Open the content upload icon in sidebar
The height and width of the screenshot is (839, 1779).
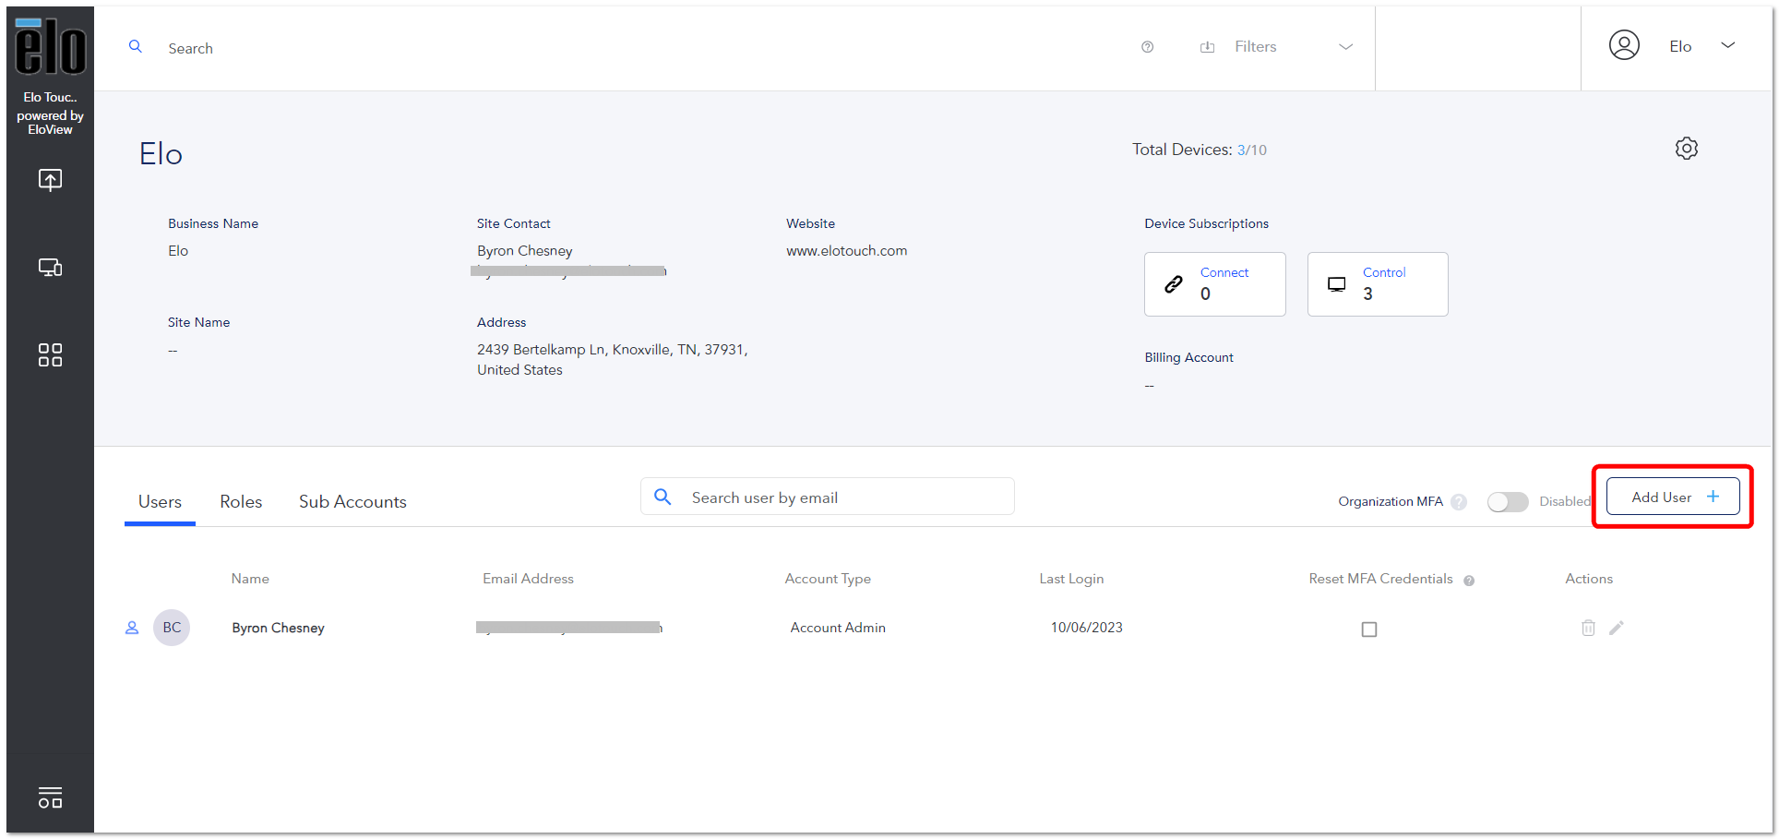(x=50, y=179)
